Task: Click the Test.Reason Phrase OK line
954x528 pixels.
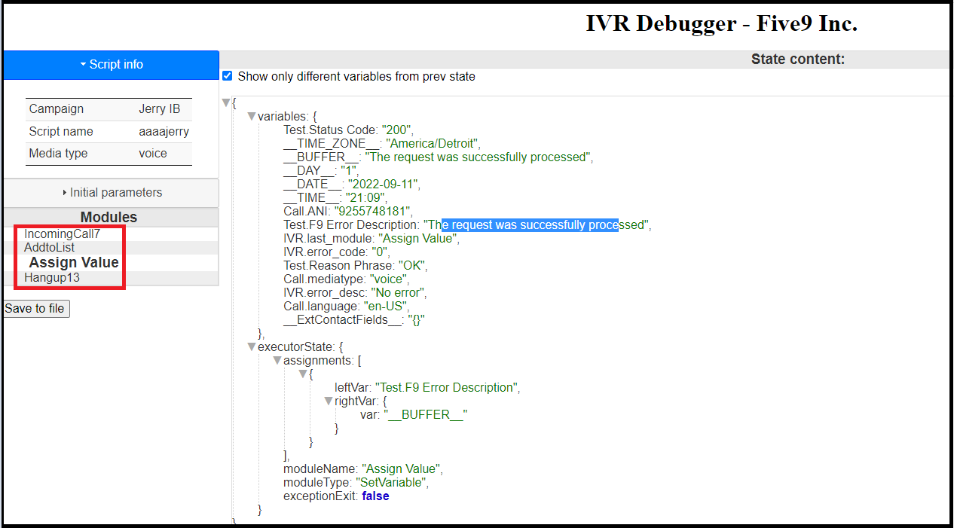Action: click(x=356, y=266)
